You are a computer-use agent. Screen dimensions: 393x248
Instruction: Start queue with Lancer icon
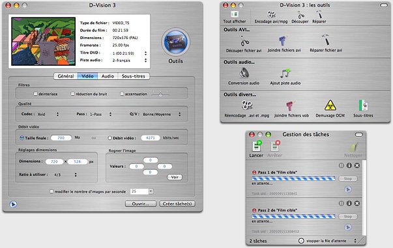tap(257, 146)
